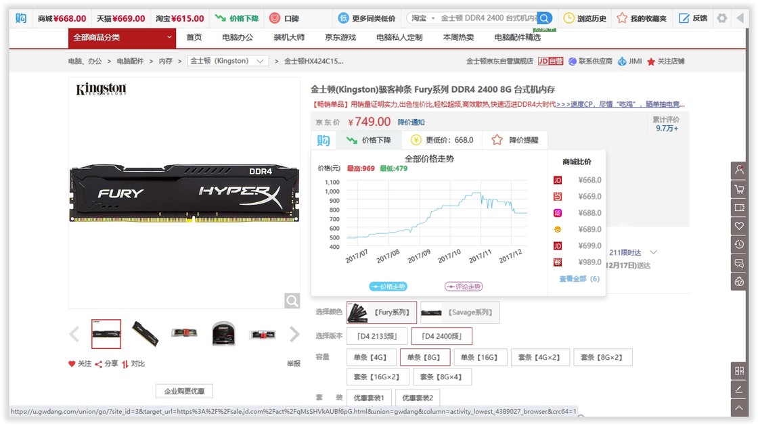The image size is (758, 426).
Task: Open the plugin settings gear
Action: pos(721,18)
